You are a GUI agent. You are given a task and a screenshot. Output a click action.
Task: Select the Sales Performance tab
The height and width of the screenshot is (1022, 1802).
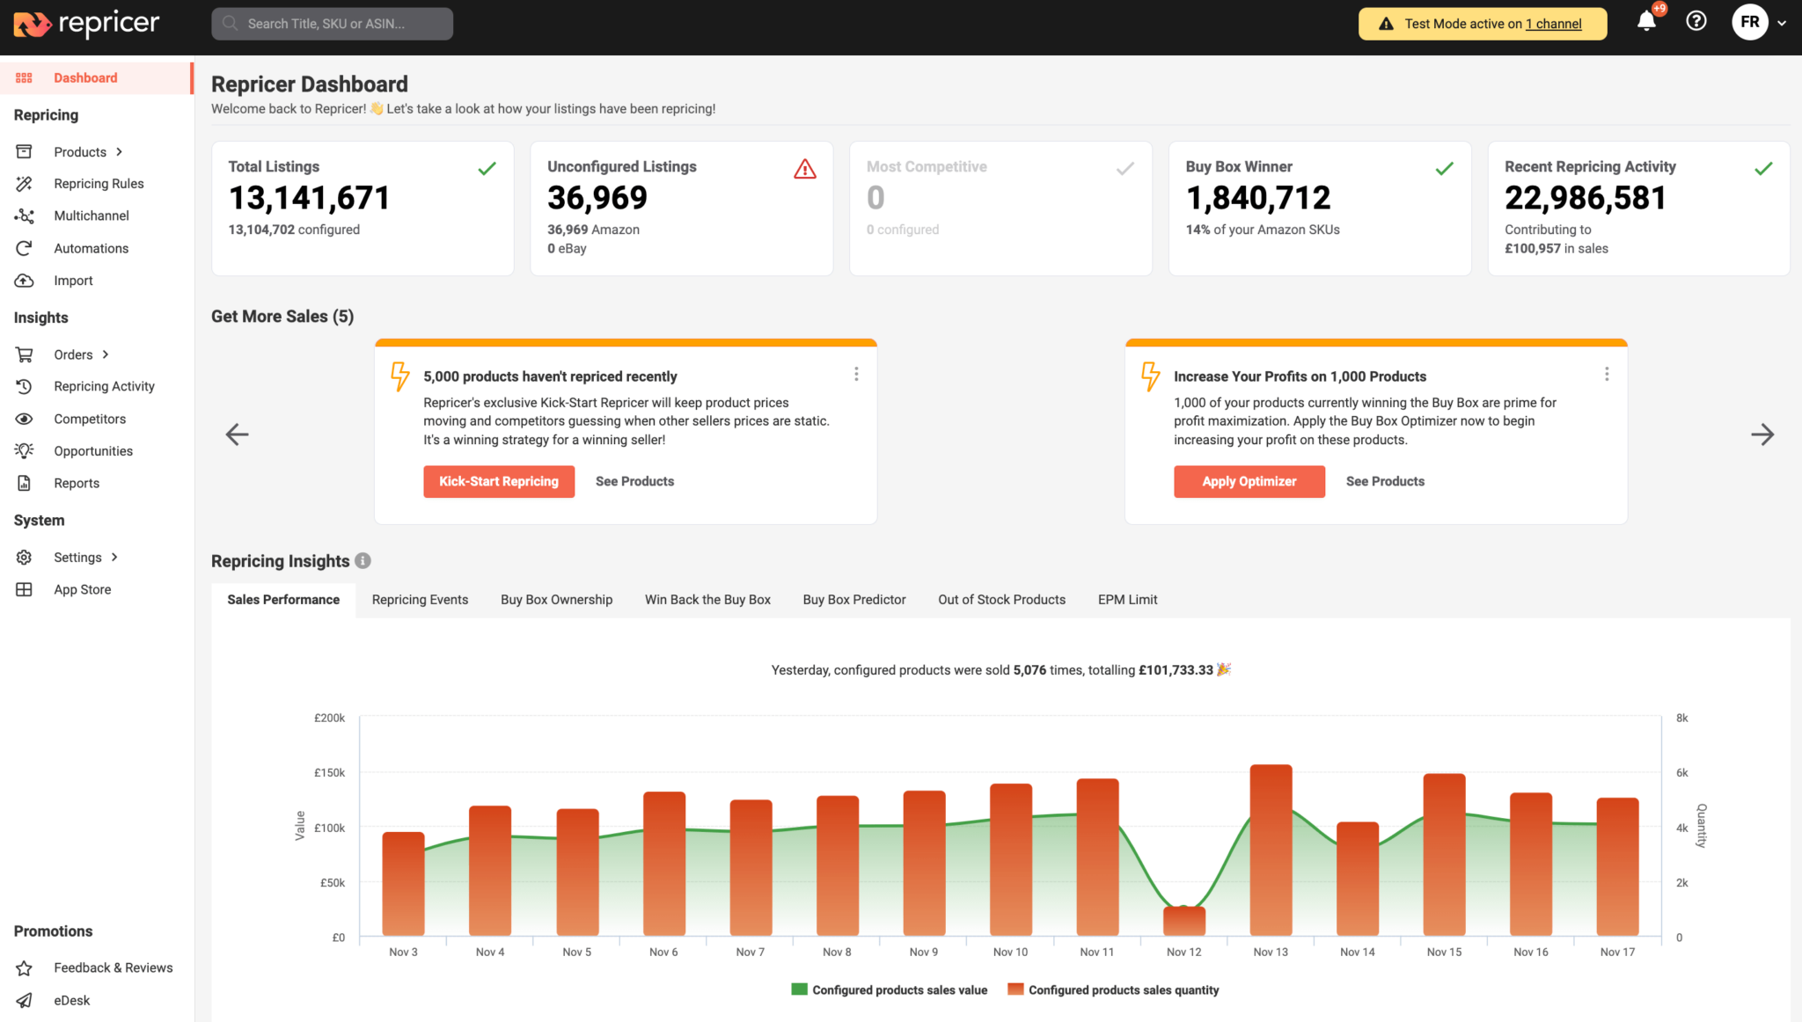coord(283,599)
